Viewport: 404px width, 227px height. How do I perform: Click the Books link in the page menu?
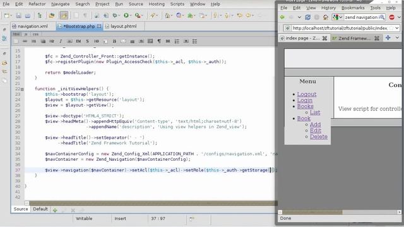click(305, 107)
